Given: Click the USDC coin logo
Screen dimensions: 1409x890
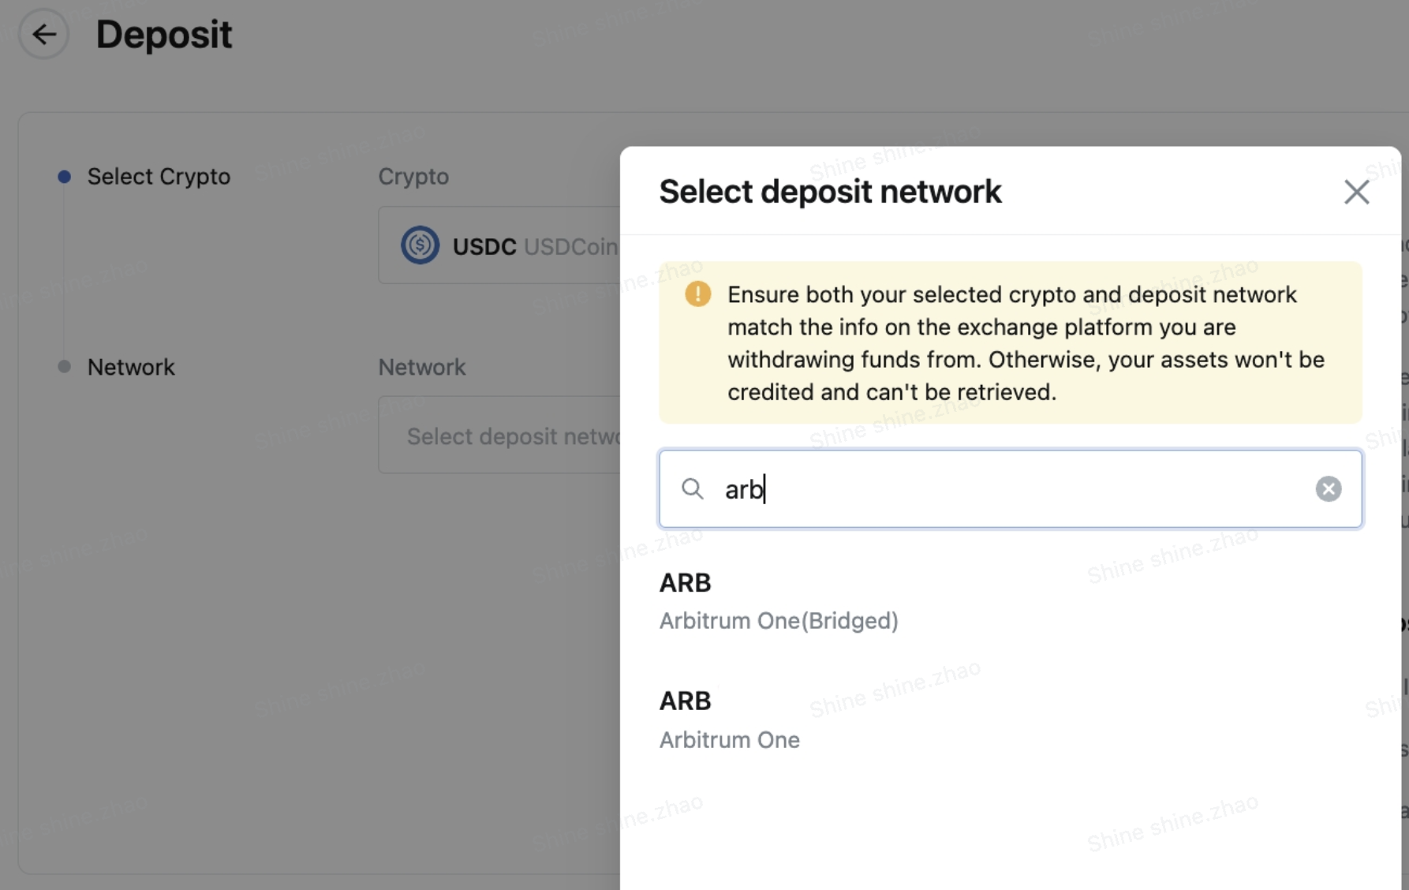Looking at the screenshot, I should (420, 245).
